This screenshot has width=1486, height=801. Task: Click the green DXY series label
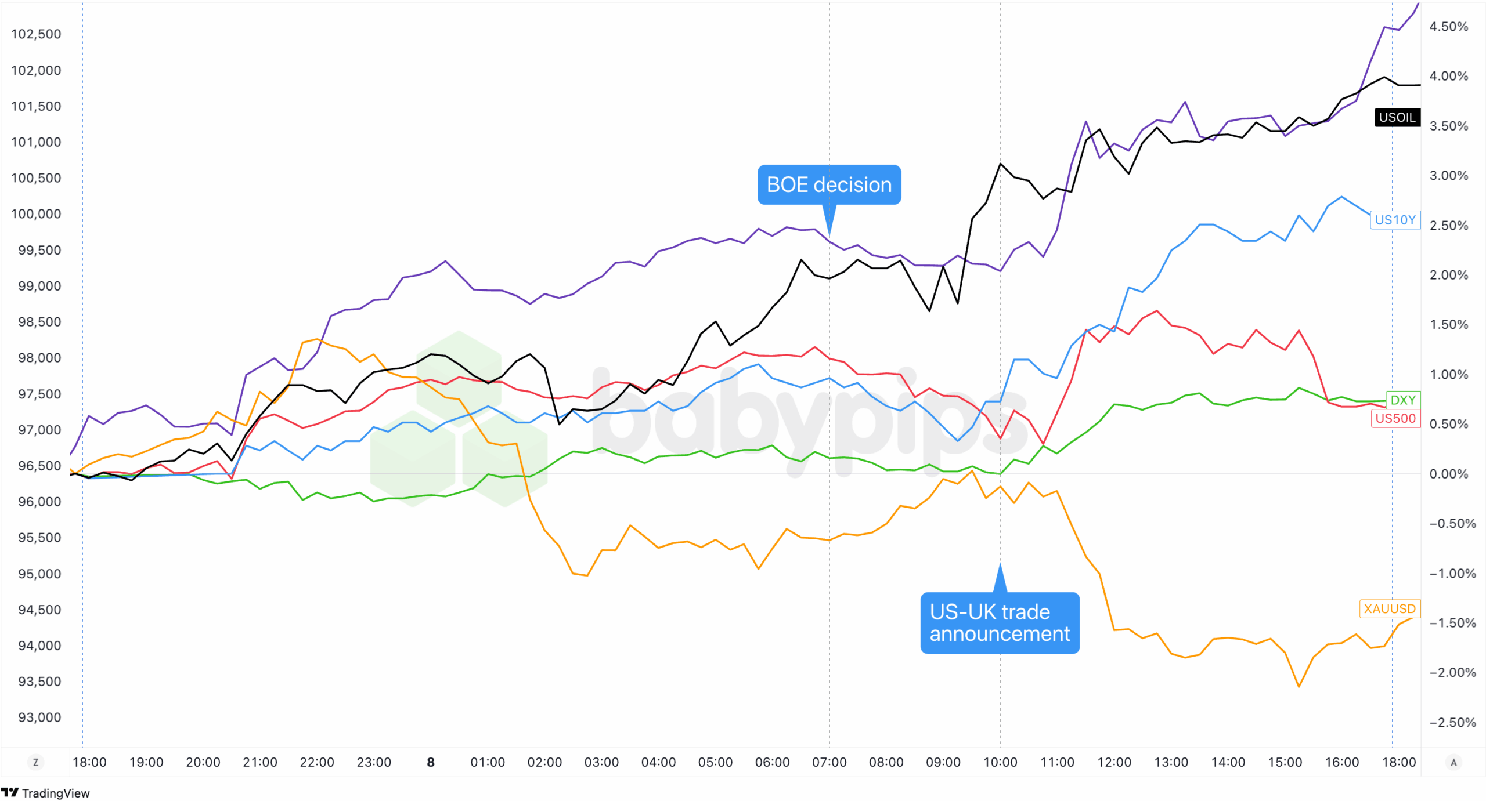click(x=1402, y=400)
